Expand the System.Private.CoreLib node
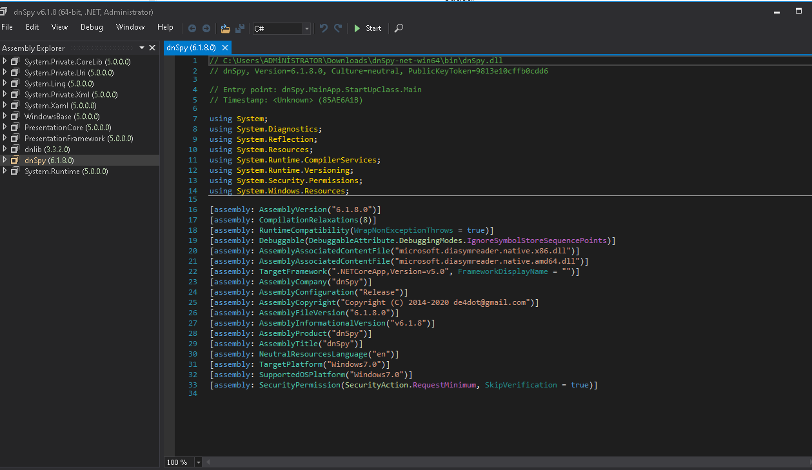 [5, 61]
